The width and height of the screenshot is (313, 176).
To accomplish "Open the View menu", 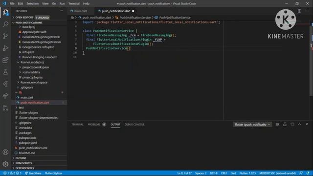I will pyautogui.click(x=45, y=3).
